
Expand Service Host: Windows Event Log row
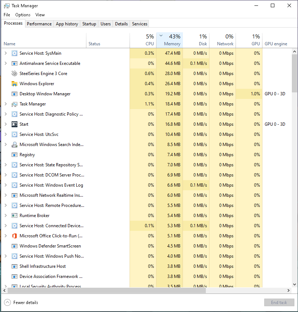coord(6,185)
